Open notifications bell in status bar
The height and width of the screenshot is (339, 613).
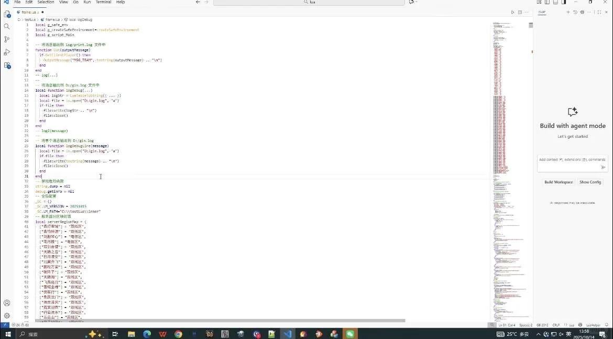(607, 325)
